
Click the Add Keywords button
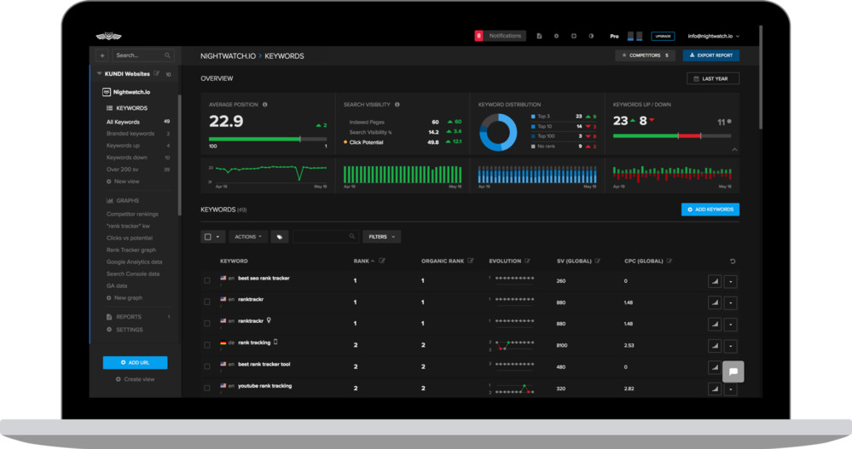pyautogui.click(x=710, y=210)
